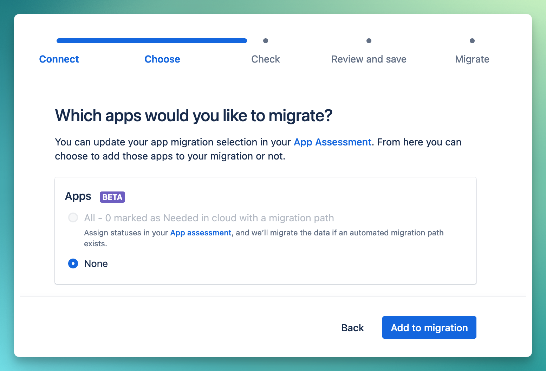Click the BETA badge next to Apps

(x=112, y=197)
